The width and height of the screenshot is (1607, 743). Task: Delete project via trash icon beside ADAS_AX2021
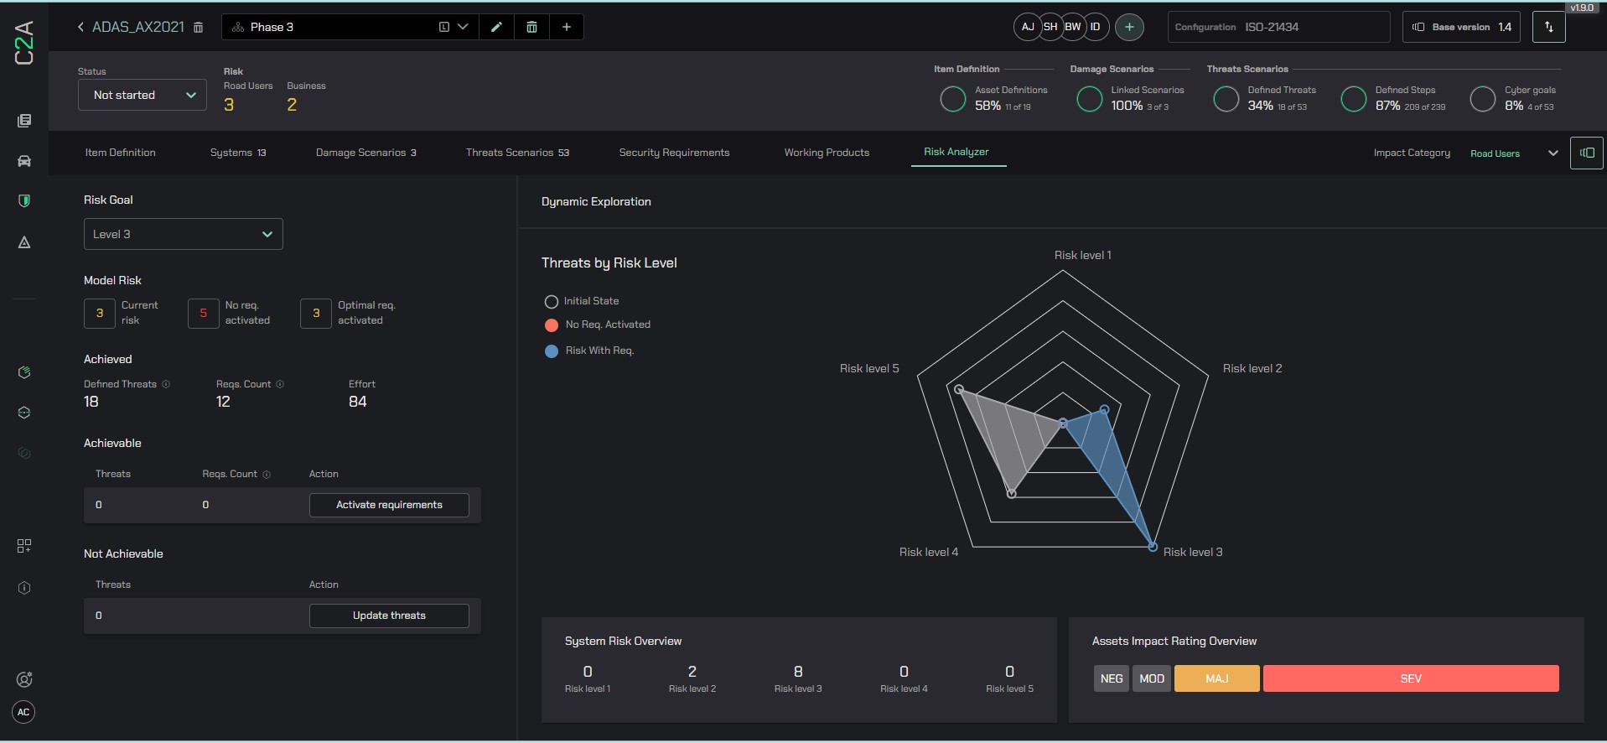click(198, 27)
